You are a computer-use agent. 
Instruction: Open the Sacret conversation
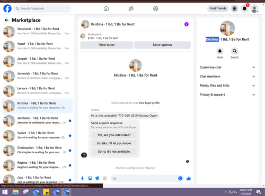click(37, 135)
